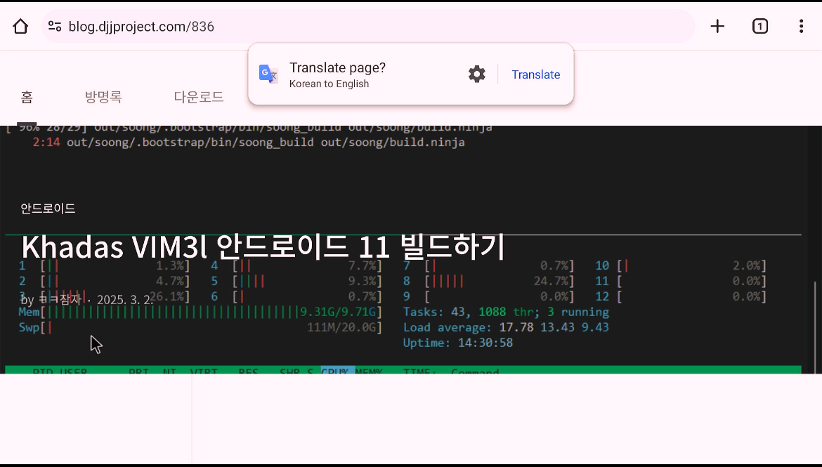Open the 안드로이드 category link
This screenshot has height=467, width=822.
click(x=48, y=209)
